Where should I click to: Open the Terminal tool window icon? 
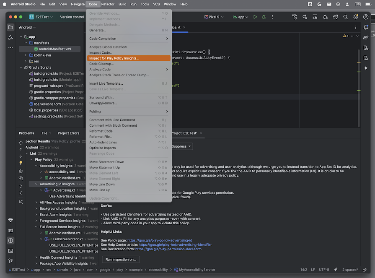(10, 251)
